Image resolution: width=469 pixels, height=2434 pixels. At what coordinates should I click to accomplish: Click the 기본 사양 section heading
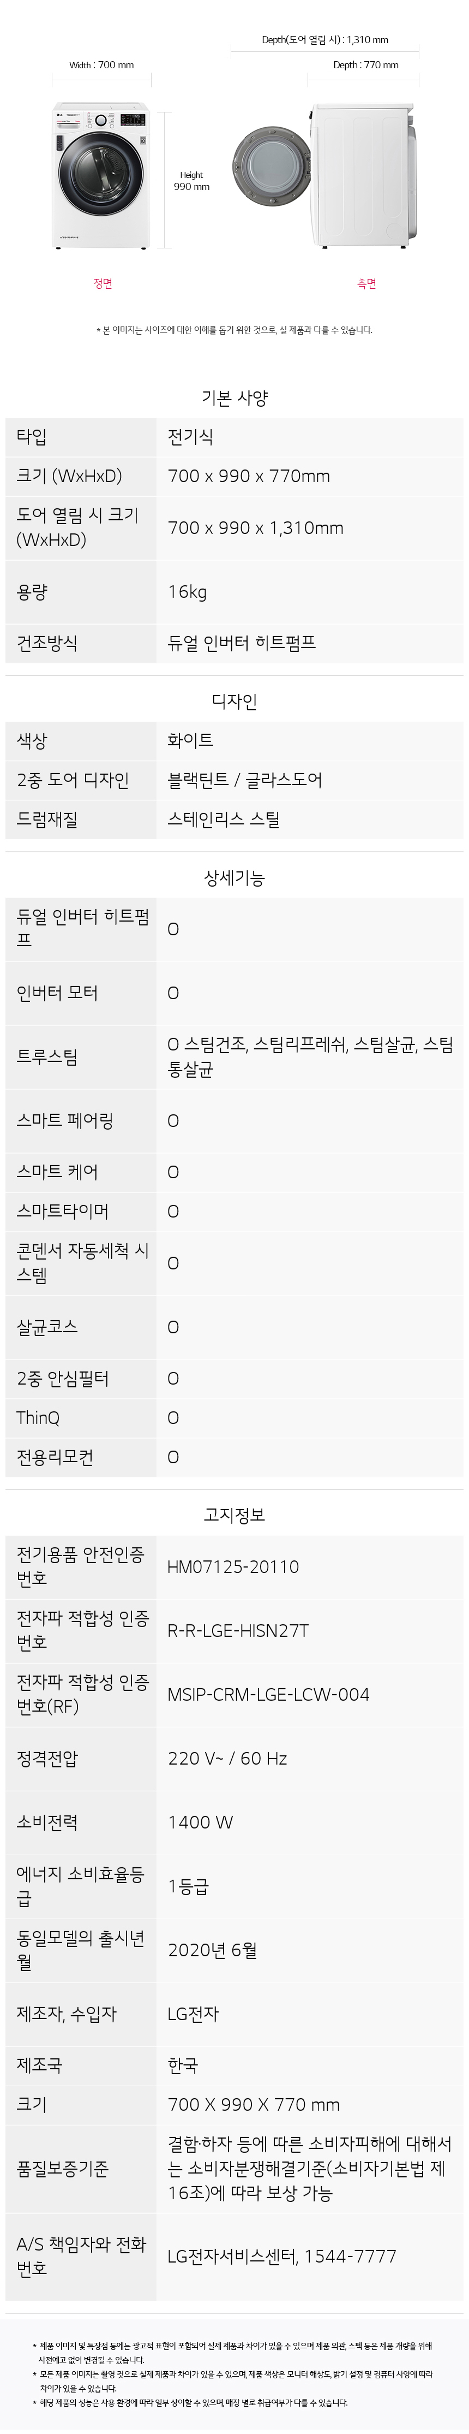(234, 398)
